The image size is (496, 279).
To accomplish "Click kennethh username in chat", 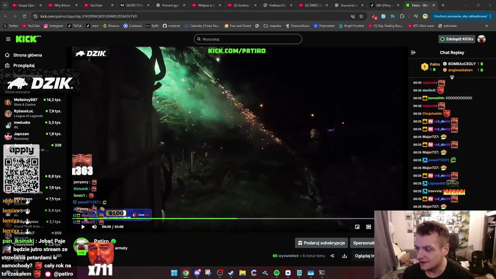I will (436, 98).
